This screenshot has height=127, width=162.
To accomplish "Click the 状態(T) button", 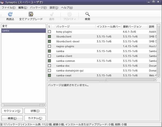I will point(35,111).
